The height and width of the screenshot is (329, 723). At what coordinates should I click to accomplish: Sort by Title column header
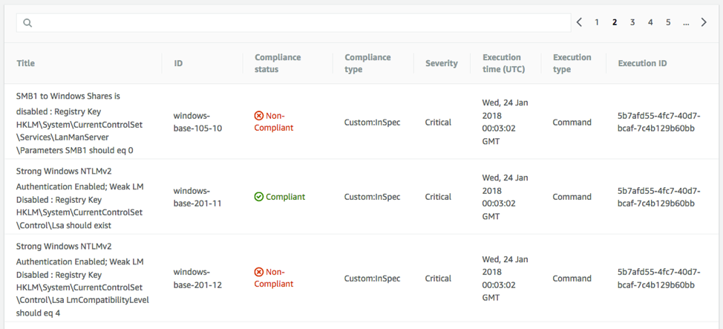point(26,63)
